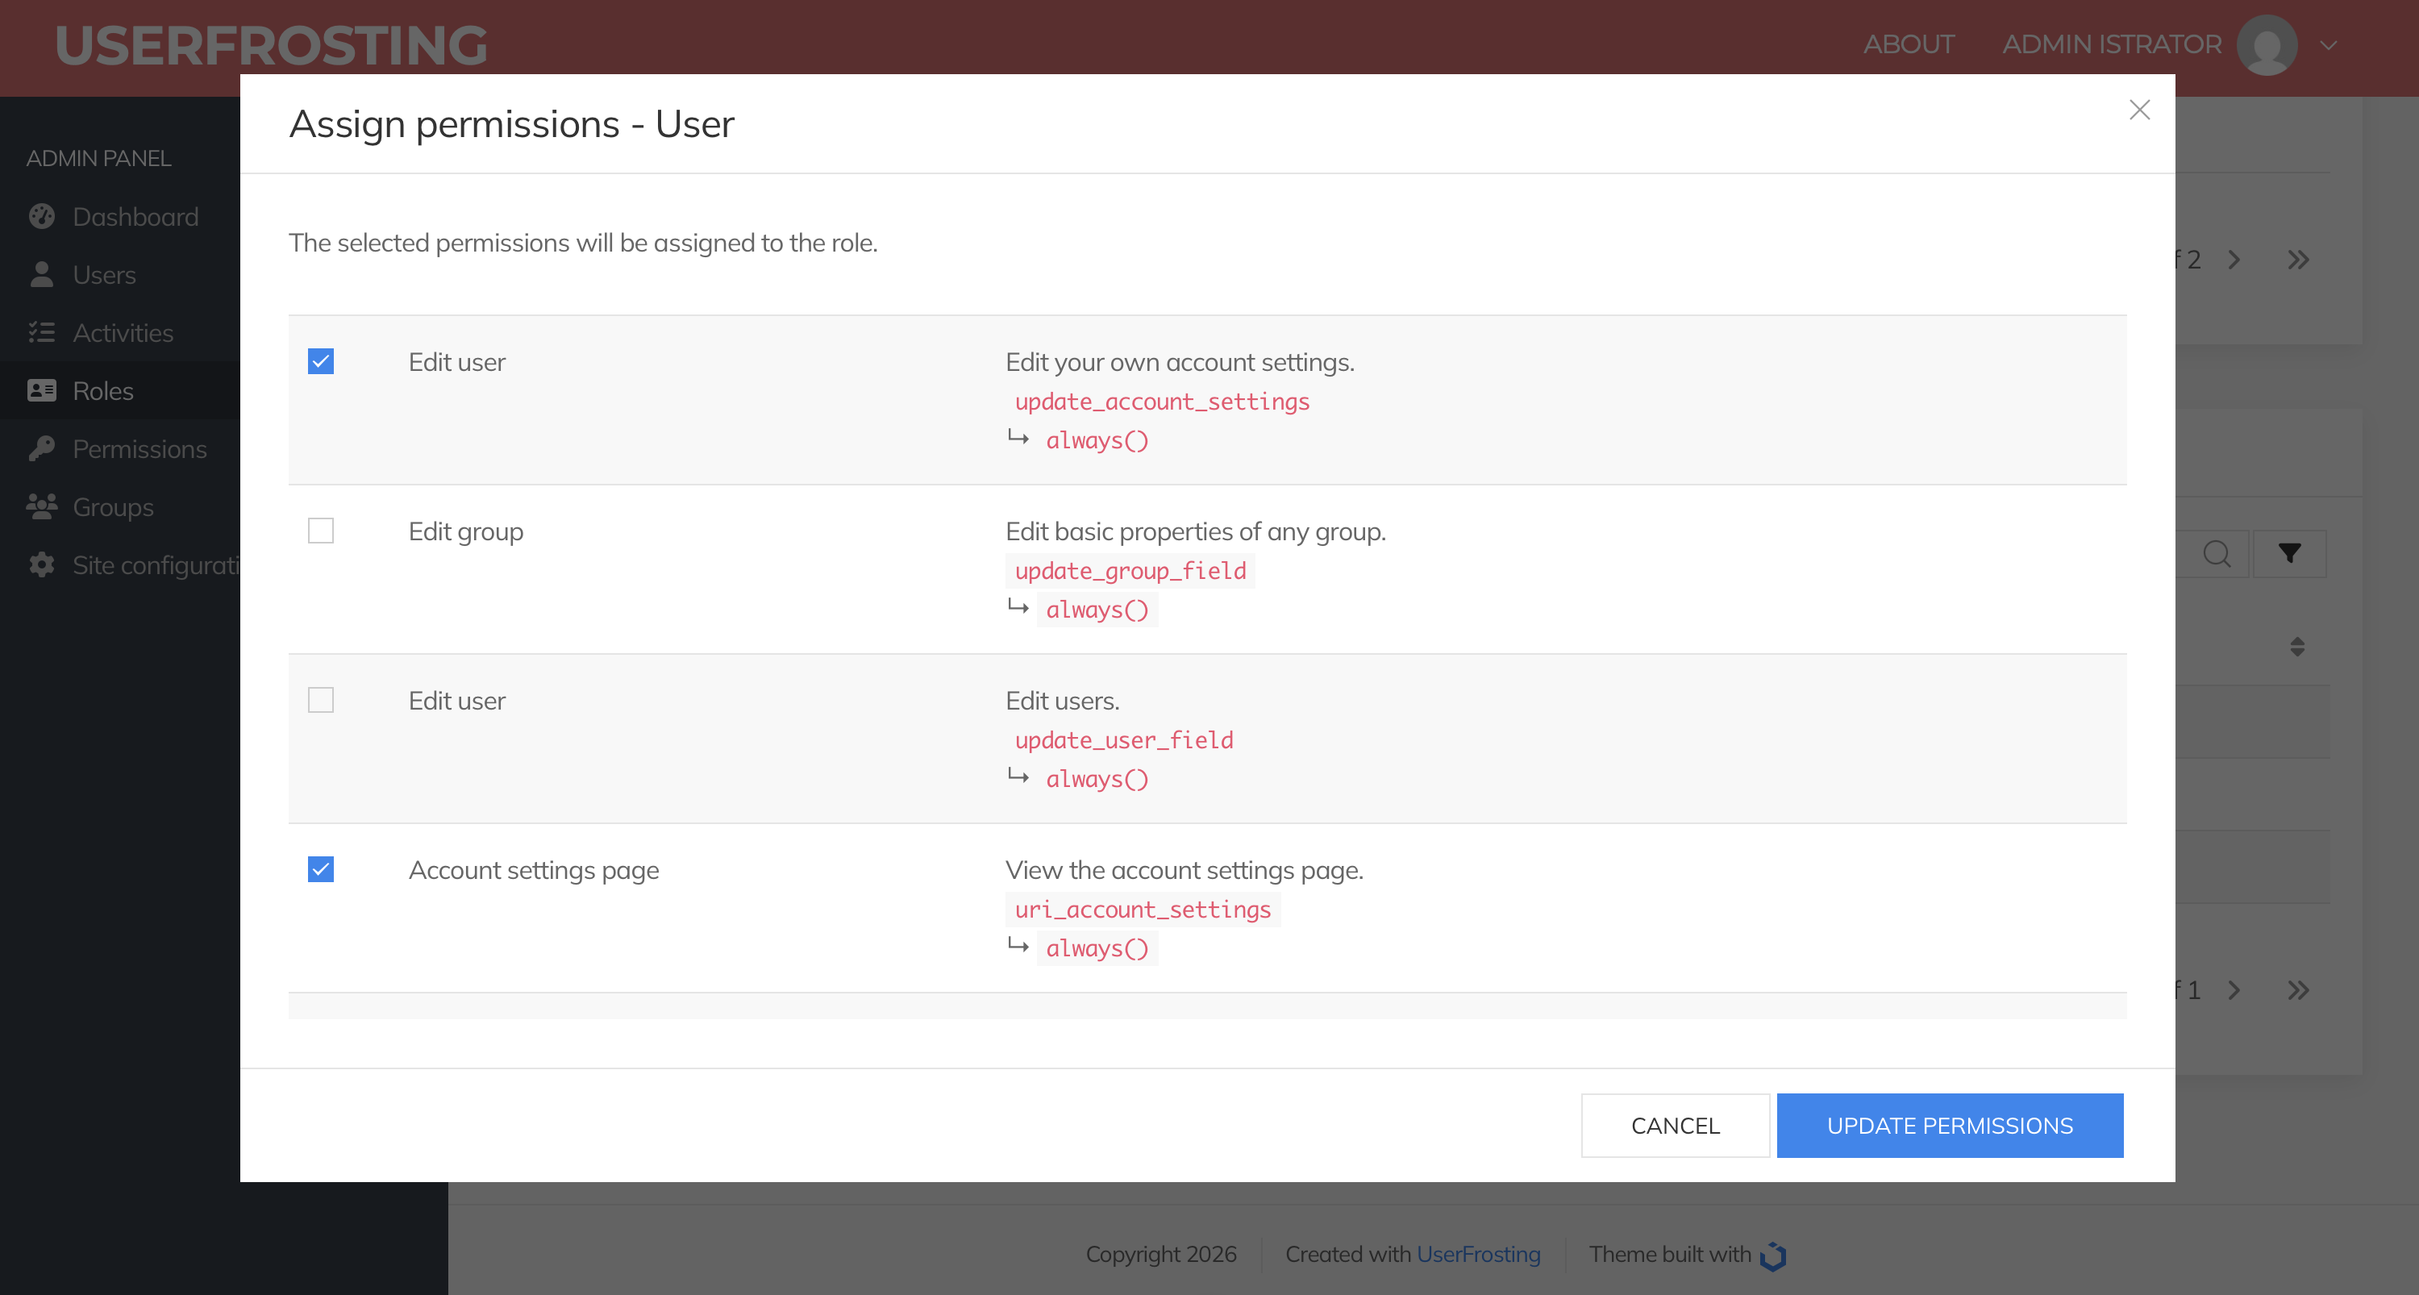Click the Activities list icon

(41, 332)
